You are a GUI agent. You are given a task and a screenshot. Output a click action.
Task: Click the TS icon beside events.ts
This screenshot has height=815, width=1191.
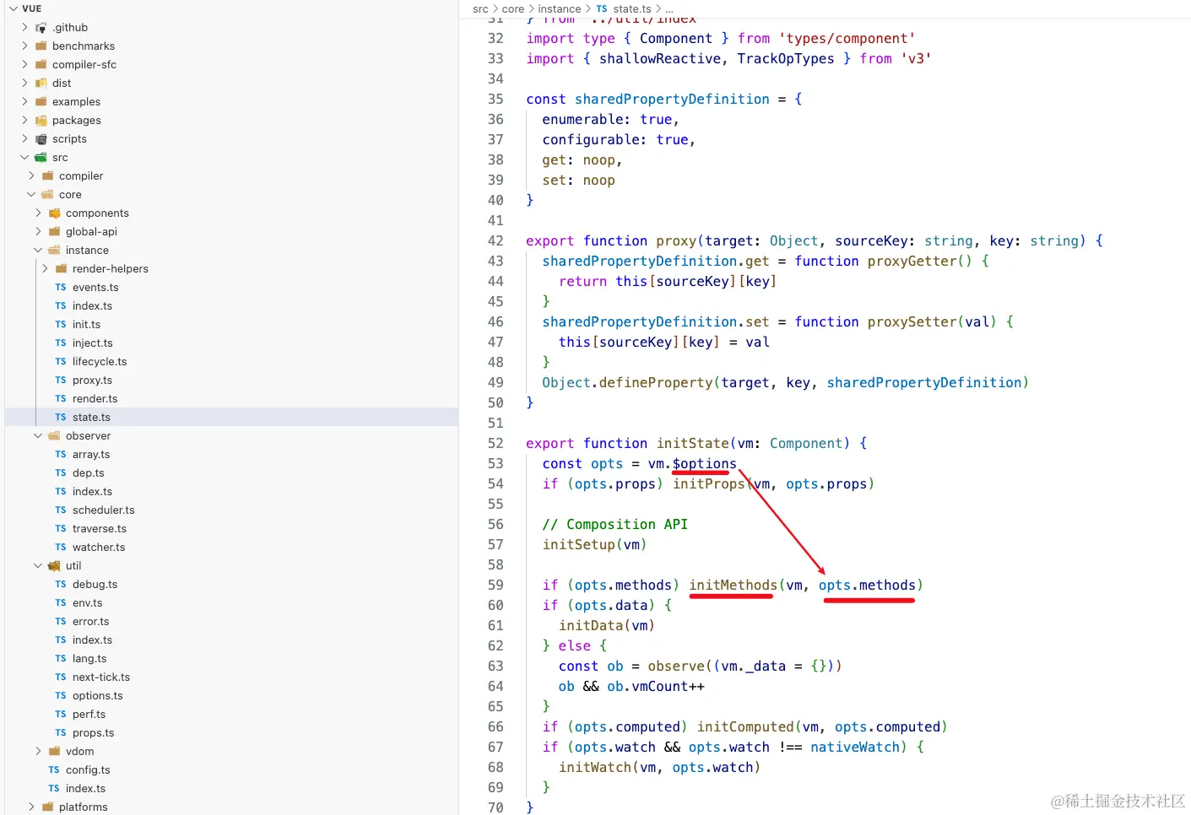coord(61,288)
